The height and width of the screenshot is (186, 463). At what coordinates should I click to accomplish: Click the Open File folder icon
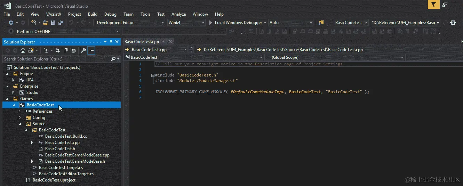46,23
